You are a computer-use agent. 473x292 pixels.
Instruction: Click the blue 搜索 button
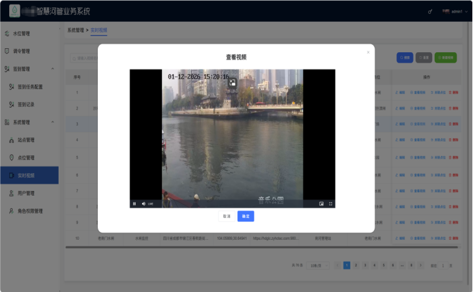coord(405,57)
